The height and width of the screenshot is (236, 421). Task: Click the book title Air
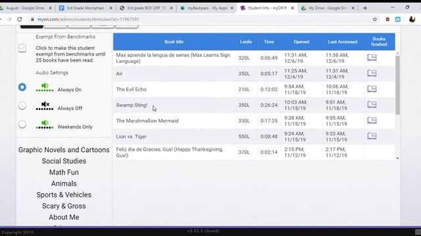tap(119, 73)
